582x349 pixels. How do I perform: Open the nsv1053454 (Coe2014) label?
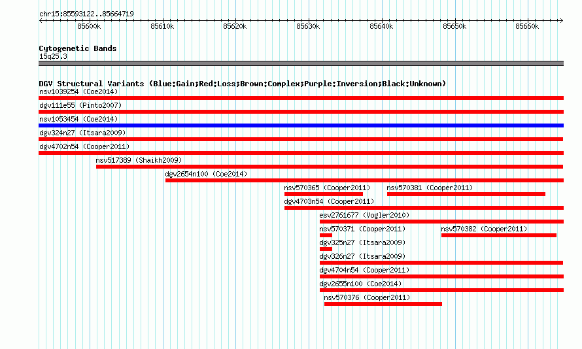[x=78, y=119]
